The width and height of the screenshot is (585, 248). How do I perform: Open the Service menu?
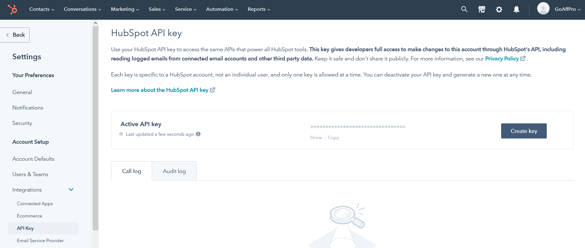pyautogui.click(x=186, y=9)
